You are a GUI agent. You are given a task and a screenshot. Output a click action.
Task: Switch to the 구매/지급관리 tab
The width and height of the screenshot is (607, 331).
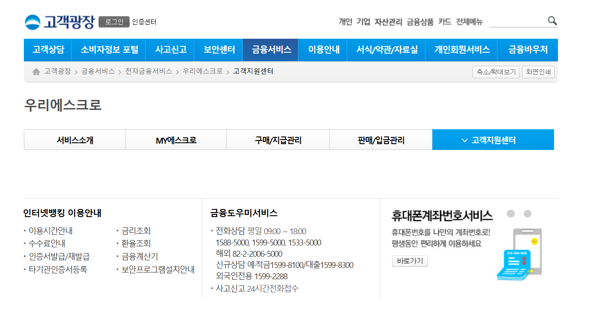[x=278, y=140]
